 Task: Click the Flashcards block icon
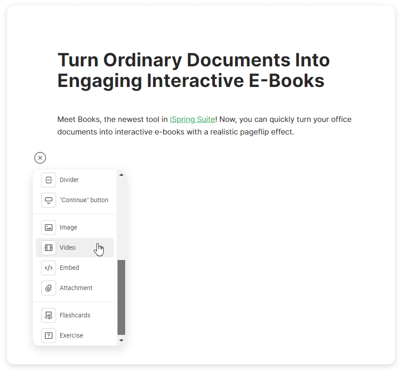pyautogui.click(x=48, y=315)
